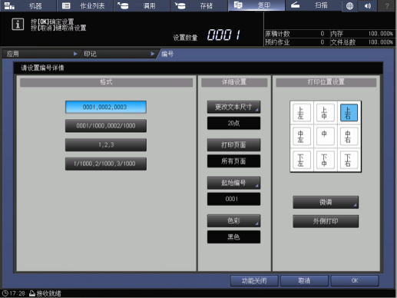Set print position to 上中
The image size is (397, 298).
tap(325, 112)
